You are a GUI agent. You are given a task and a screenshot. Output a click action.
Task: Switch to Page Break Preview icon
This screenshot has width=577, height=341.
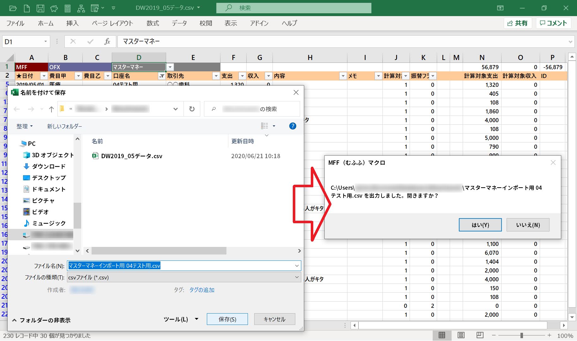(480, 335)
